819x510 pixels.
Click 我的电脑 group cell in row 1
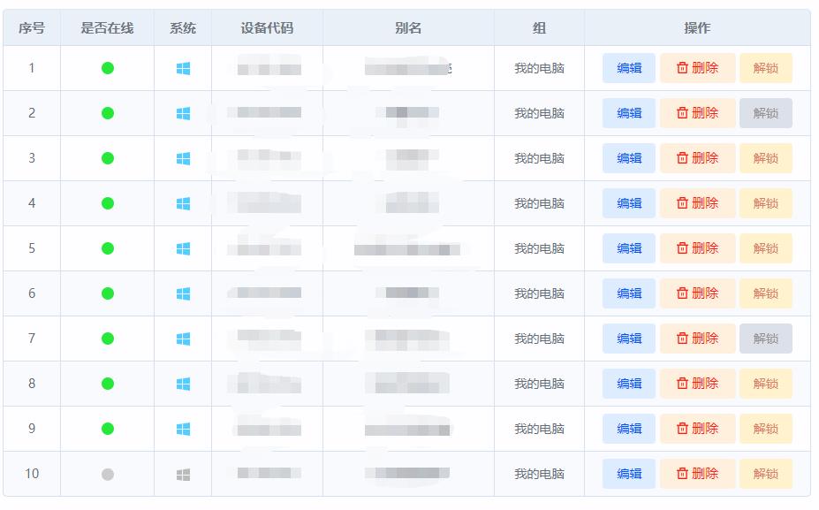[x=539, y=68]
